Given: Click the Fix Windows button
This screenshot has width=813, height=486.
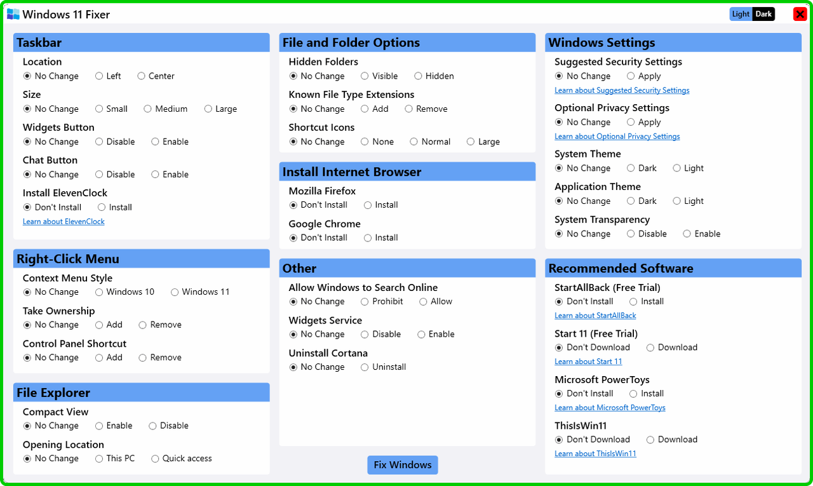Looking at the screenshot, I should point(403,465).
